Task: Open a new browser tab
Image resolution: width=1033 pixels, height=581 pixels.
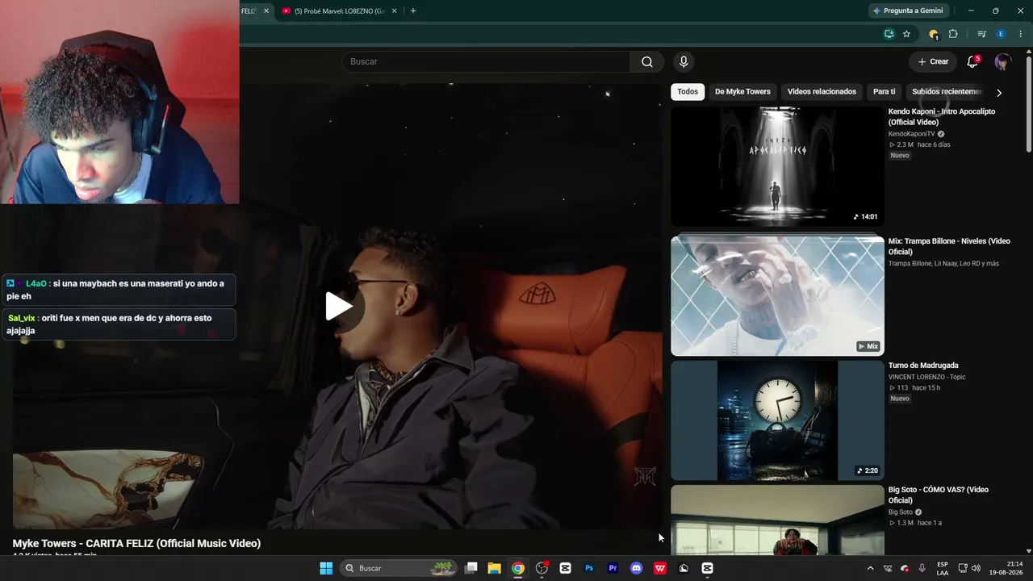Action: 413,11
